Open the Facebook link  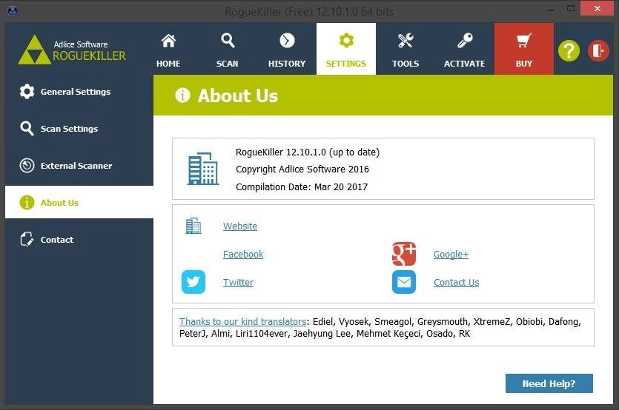(243, 255)
